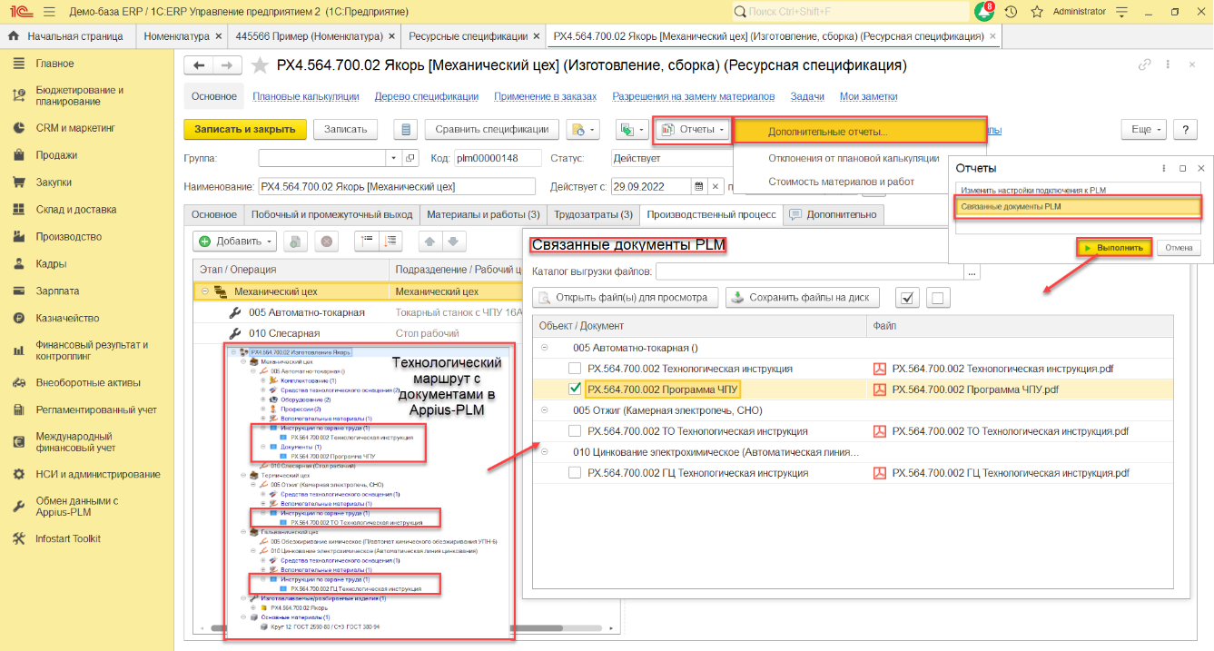Open the Отчеты dropdown button
The width and height of the screenshot is (1214, 651).
click(693, 129)
